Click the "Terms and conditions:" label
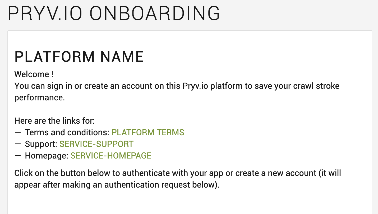The image size is (378, 214). (67, 132)
